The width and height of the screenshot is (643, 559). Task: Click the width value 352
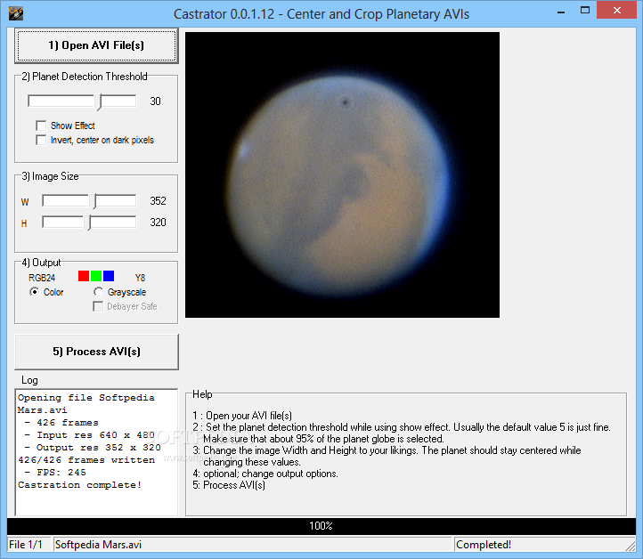pyautogui.click(x=158, y=201)
